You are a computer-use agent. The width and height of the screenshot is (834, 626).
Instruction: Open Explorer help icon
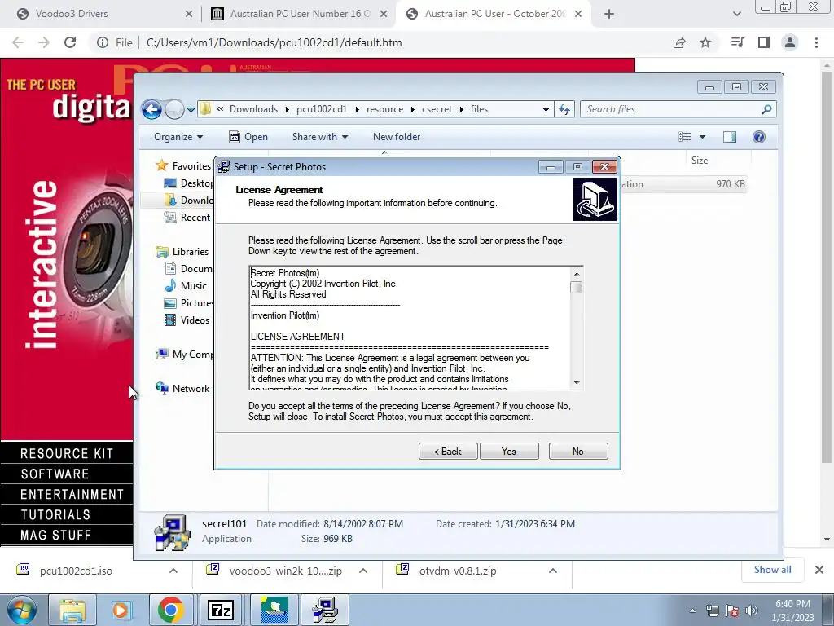click(759, 137)
